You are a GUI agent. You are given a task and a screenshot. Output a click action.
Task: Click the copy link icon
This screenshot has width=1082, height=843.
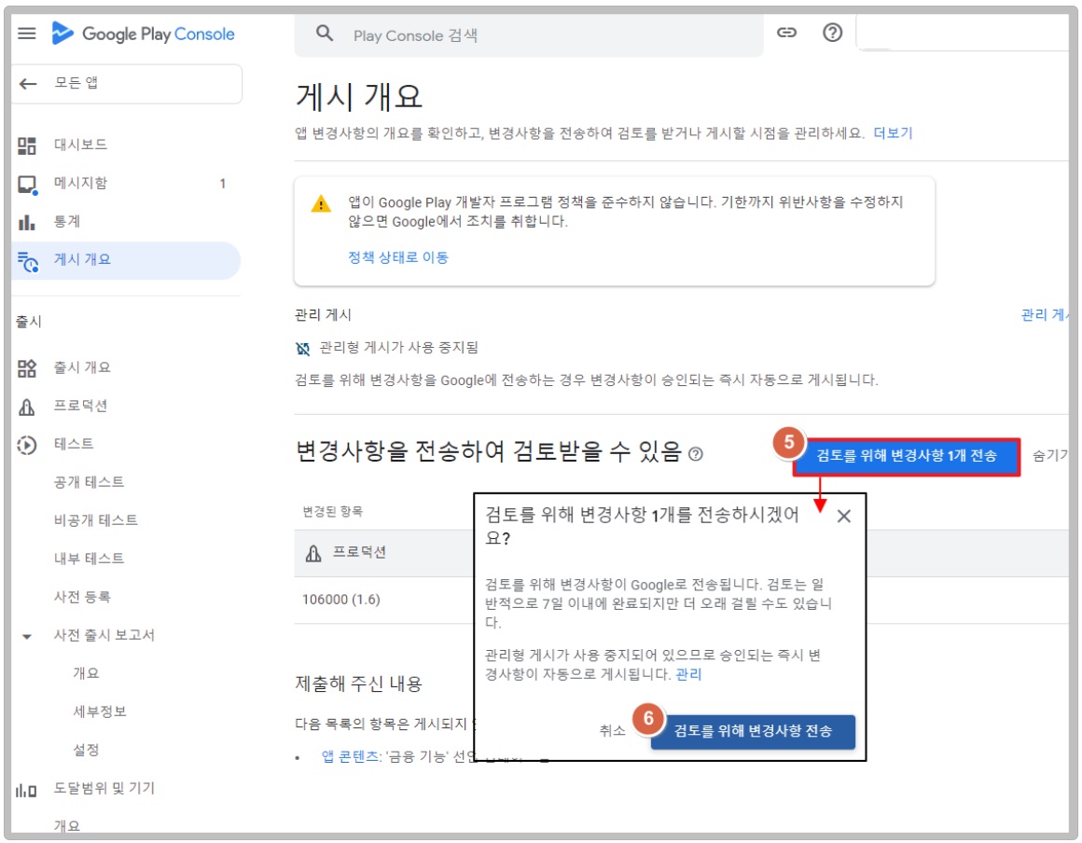pyautogui.click(x=786, y=33)
